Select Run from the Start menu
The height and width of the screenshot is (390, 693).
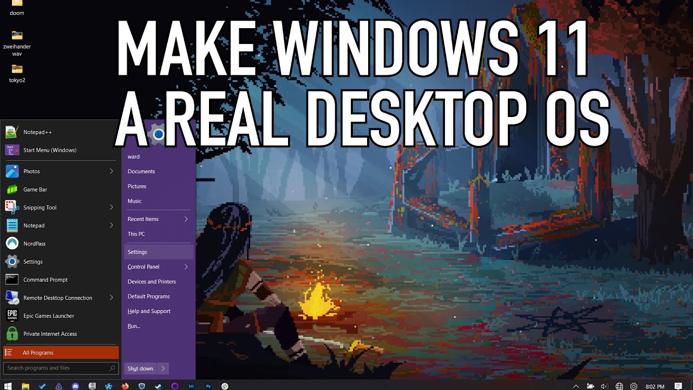(132, 326)
